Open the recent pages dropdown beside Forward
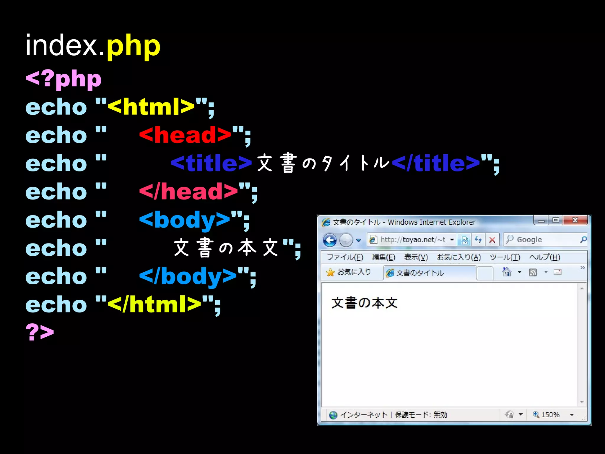The height and width of the screenshot is (454, 605). [359, 240]
